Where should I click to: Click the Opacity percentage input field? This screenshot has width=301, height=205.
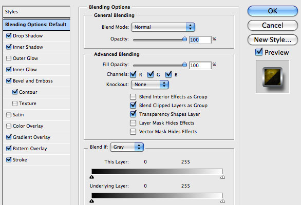point(200,39)
